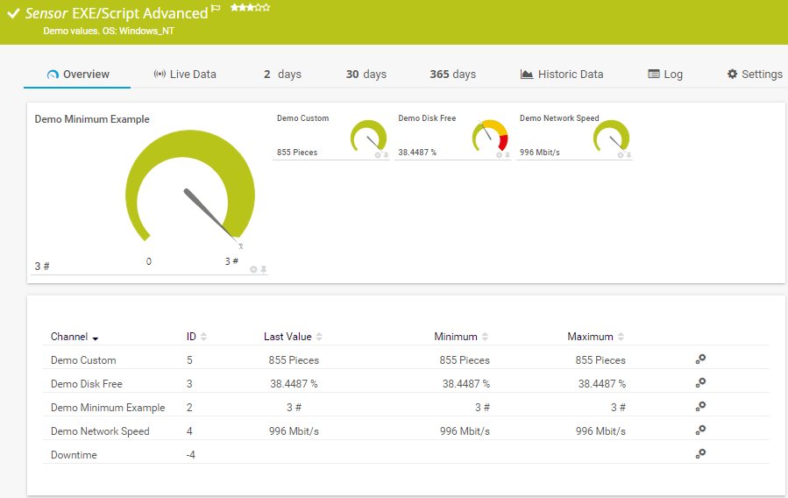This screenshot has width=788, height=498.
Task: Open settings icon for Demo Custom channel row
Action: click(700, 359)
